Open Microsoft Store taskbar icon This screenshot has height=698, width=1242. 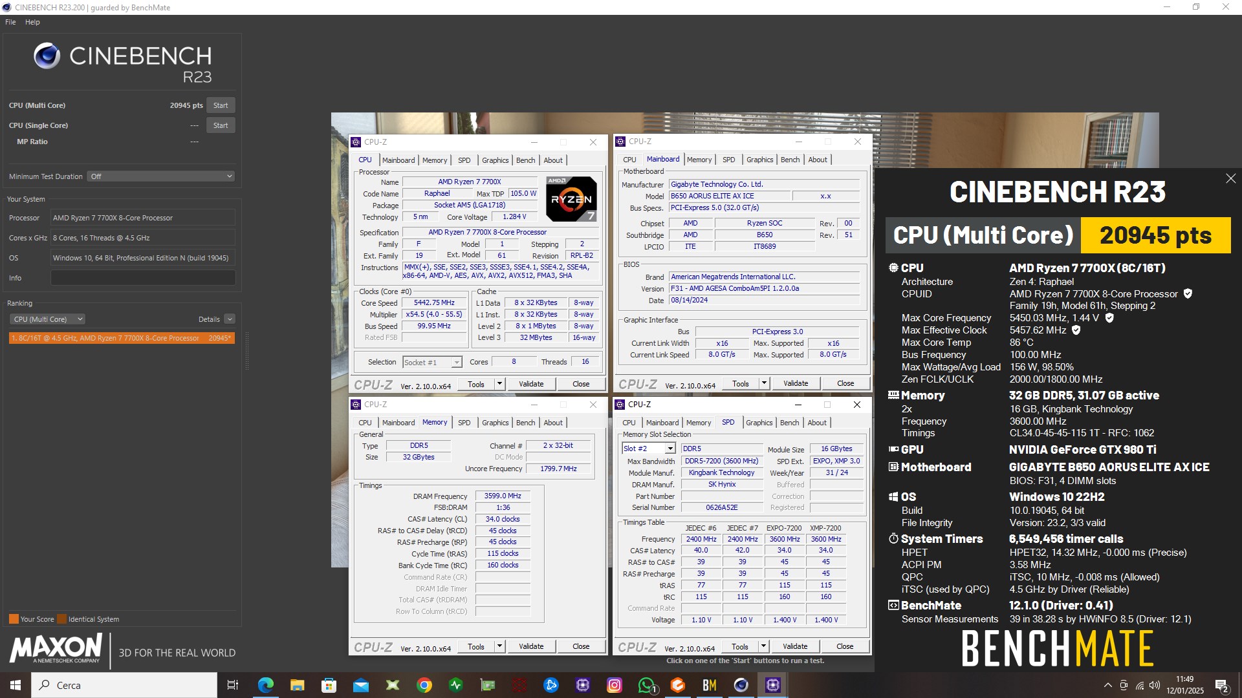click(329, 685)
